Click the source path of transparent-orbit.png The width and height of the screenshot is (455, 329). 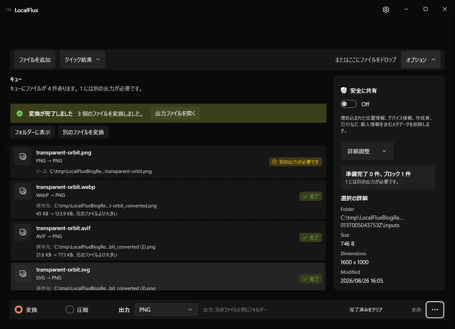coord(100,171)
